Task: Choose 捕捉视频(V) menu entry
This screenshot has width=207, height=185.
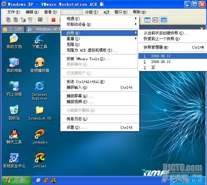Action: [x=100, y=102]
